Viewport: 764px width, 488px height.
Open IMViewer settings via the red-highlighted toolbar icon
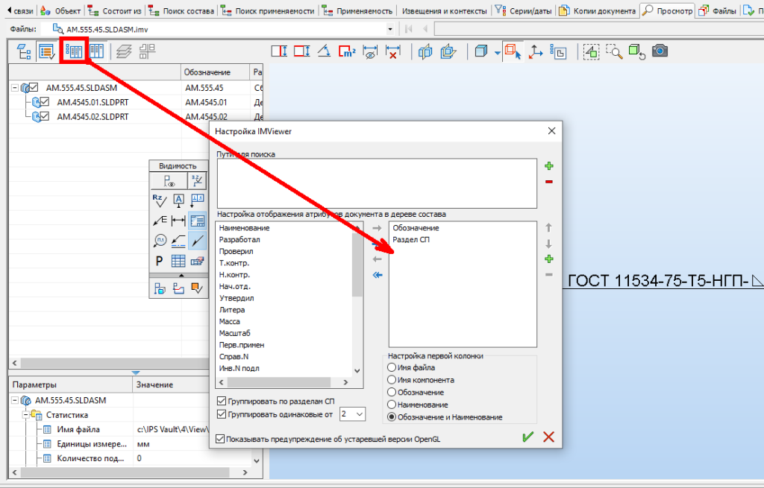tap(74, 51)
